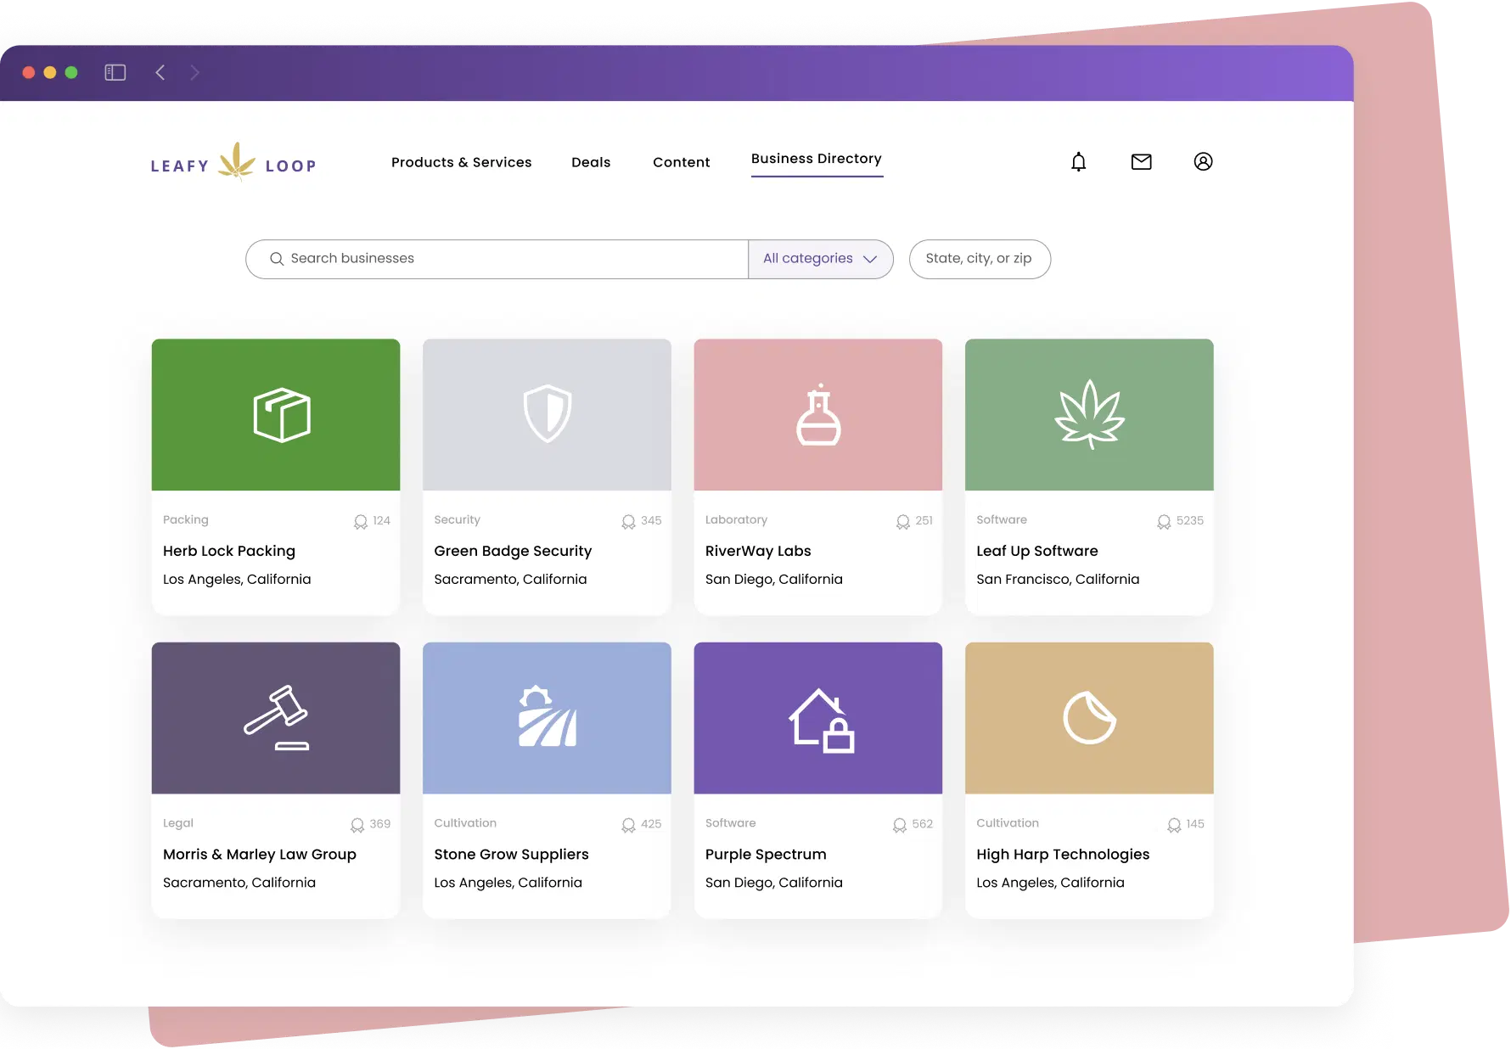Image resolution: width=1511 pixels, height=1049 pixels.
Task: Open the Products & Services menu
Action: [461, 162]
